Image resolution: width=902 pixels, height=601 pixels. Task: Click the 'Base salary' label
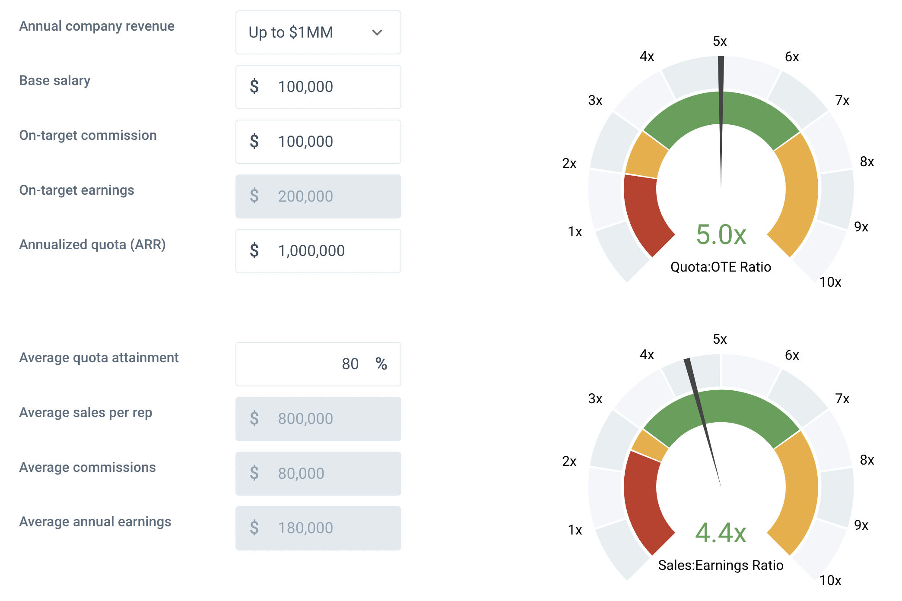tap(55, 81)
